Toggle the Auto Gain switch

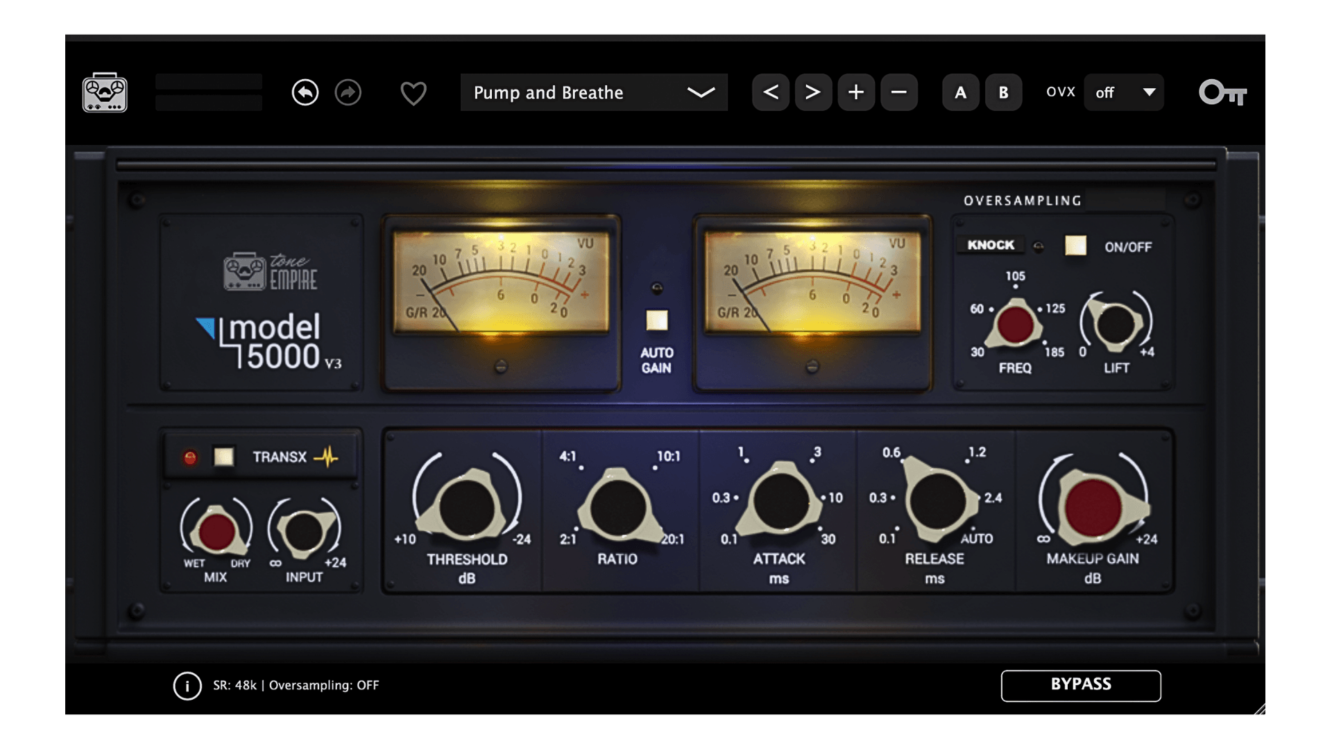tap(657, 320)
